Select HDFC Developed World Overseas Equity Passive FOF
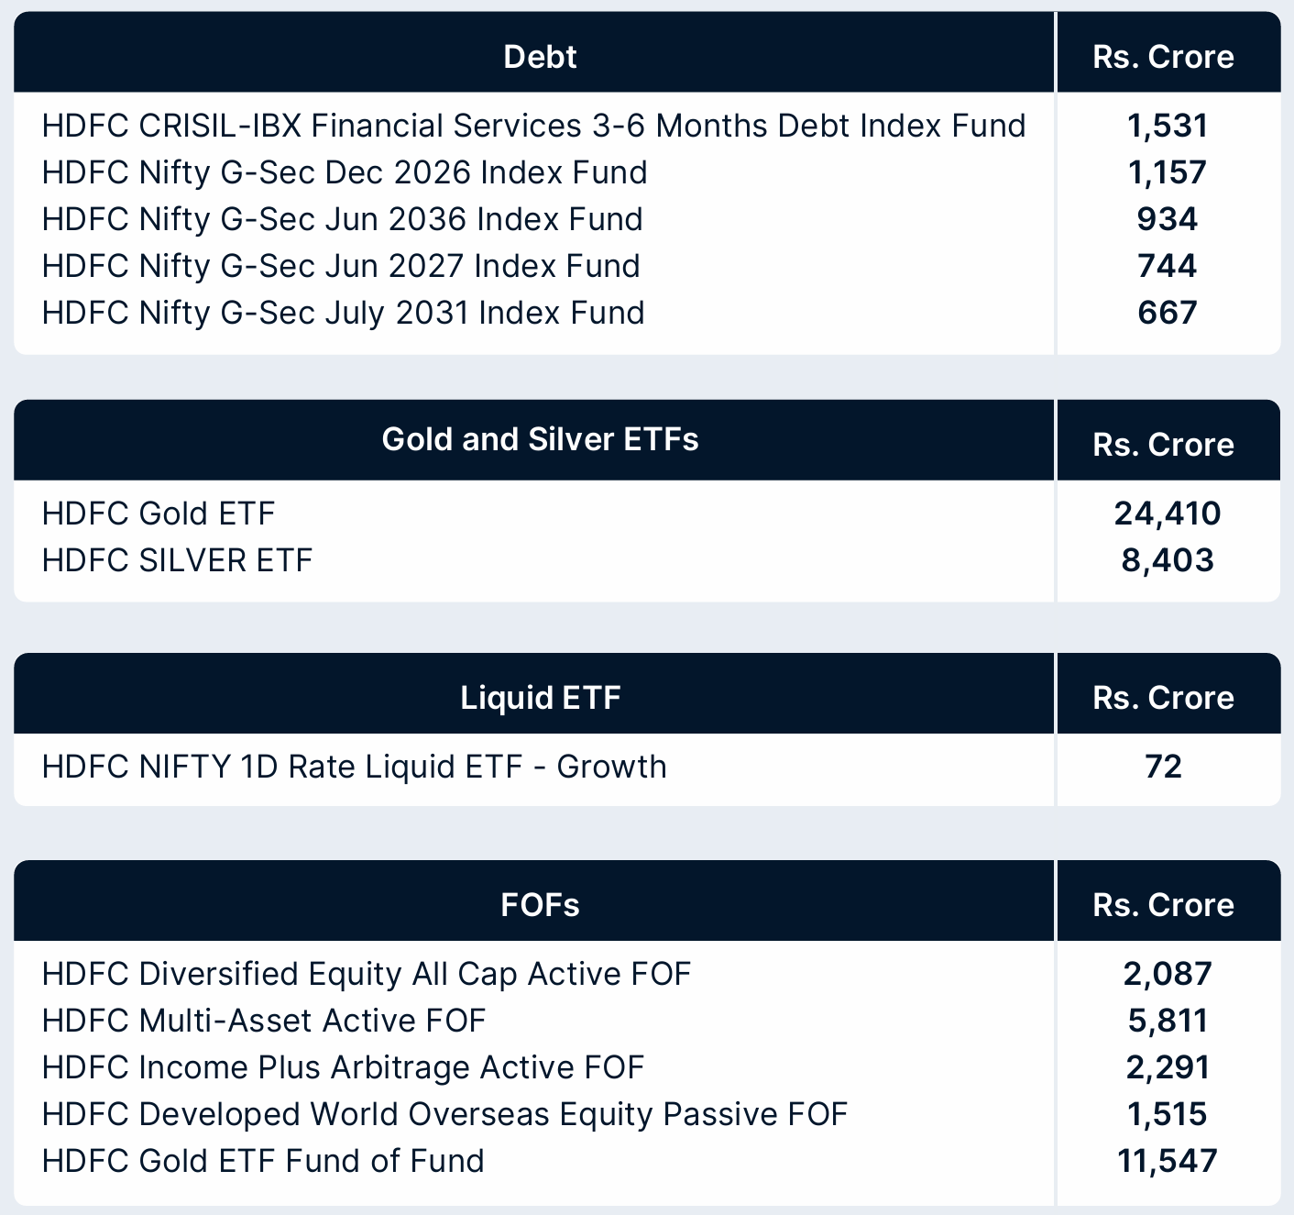The height and width of the screenshot is (1215, 1294). pyautogui.click(x=445, y=1114)
